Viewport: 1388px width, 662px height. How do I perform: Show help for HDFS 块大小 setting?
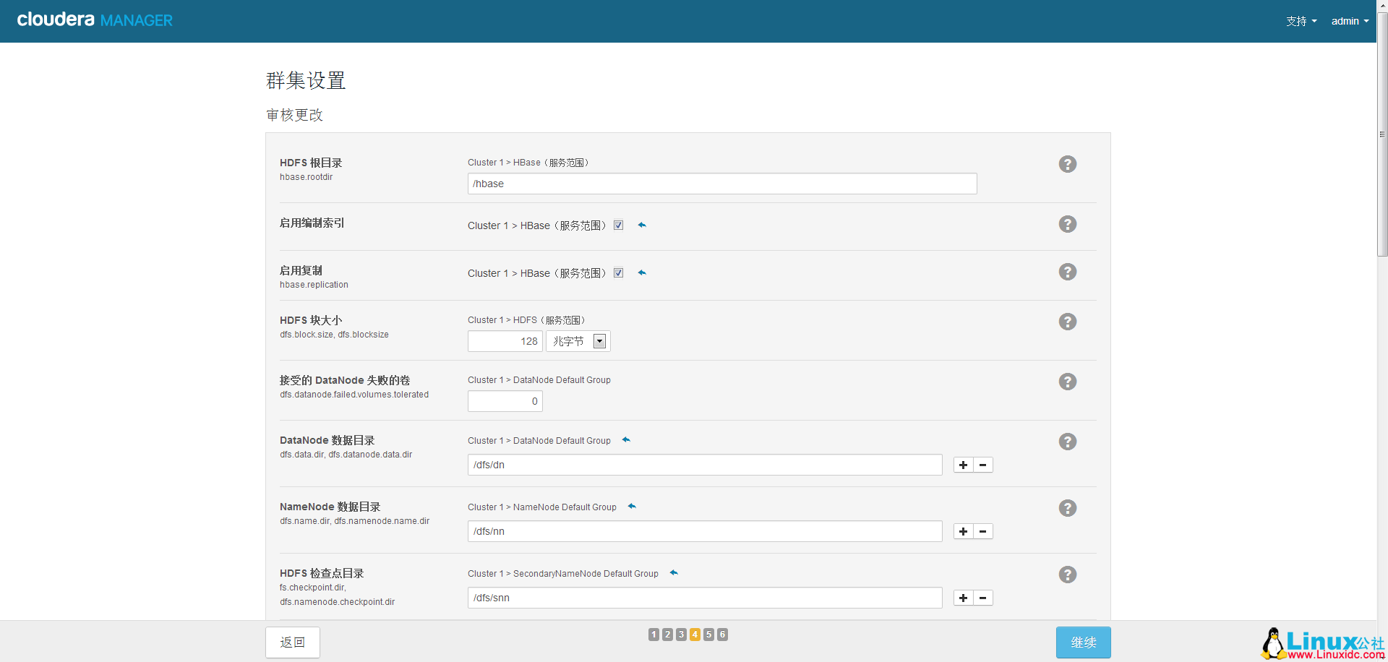(1067, 322)
